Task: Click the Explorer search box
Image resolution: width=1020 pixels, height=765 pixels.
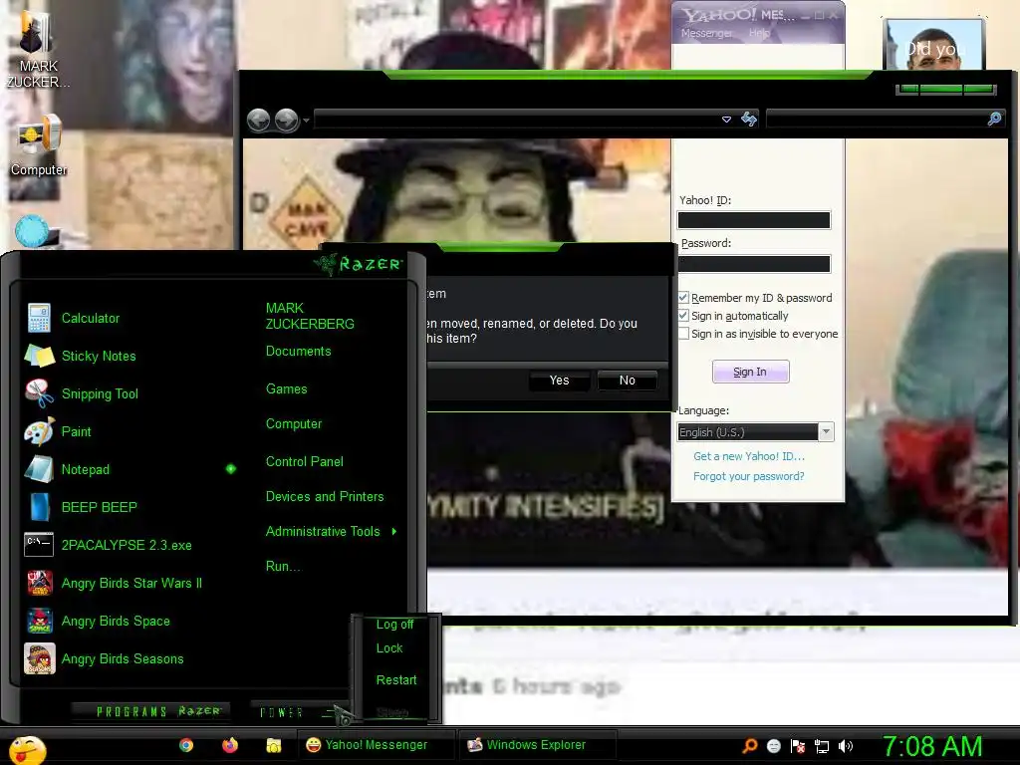Action: pyautogui.click(x=877, y=119)
